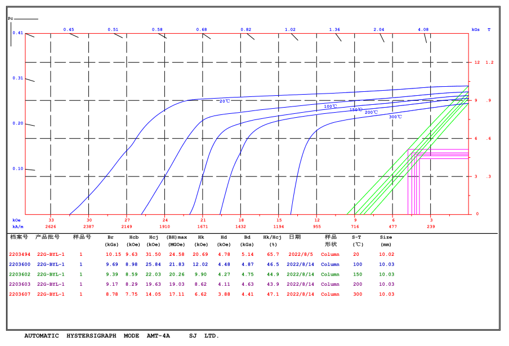Click Pc left label 0.41
Screen dimensions: 509x346
pyautogui.click(x=18, y=33)
